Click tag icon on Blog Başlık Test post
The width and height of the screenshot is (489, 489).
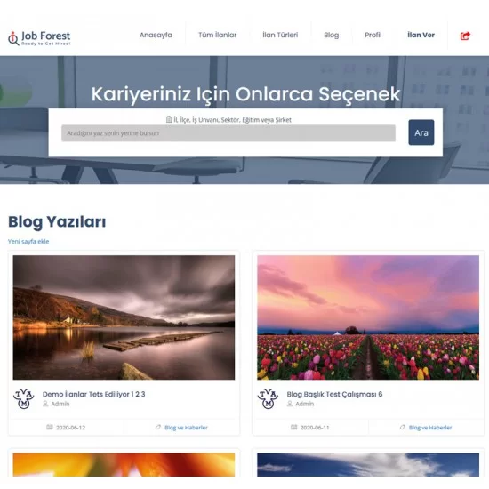(402, 427)
